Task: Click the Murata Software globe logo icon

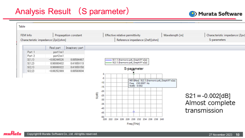Action: (x=193, y=14)
